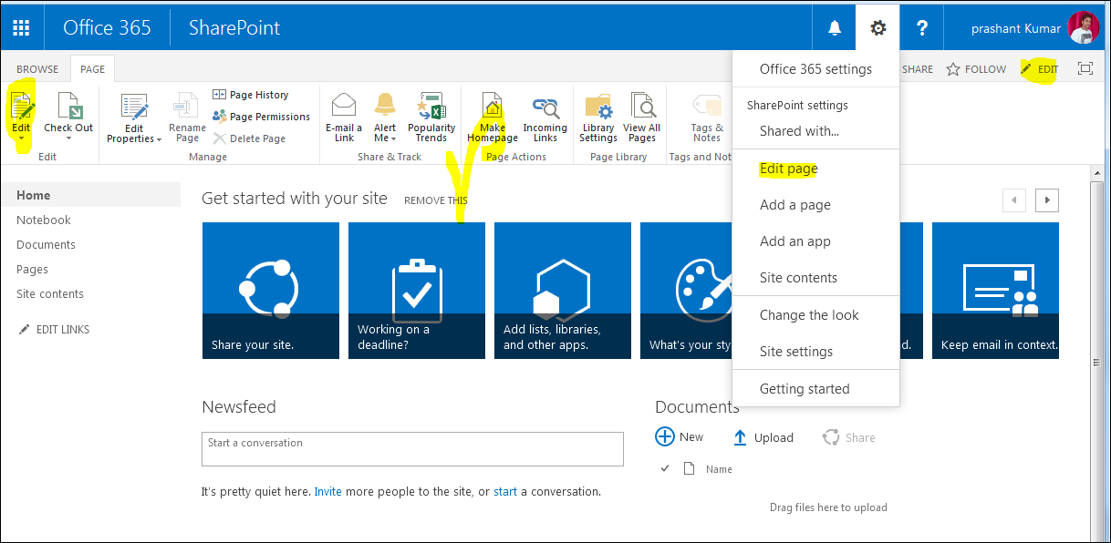1111x543 pixels.
Task: Open Popularity Trends
Action: (431, 118)
